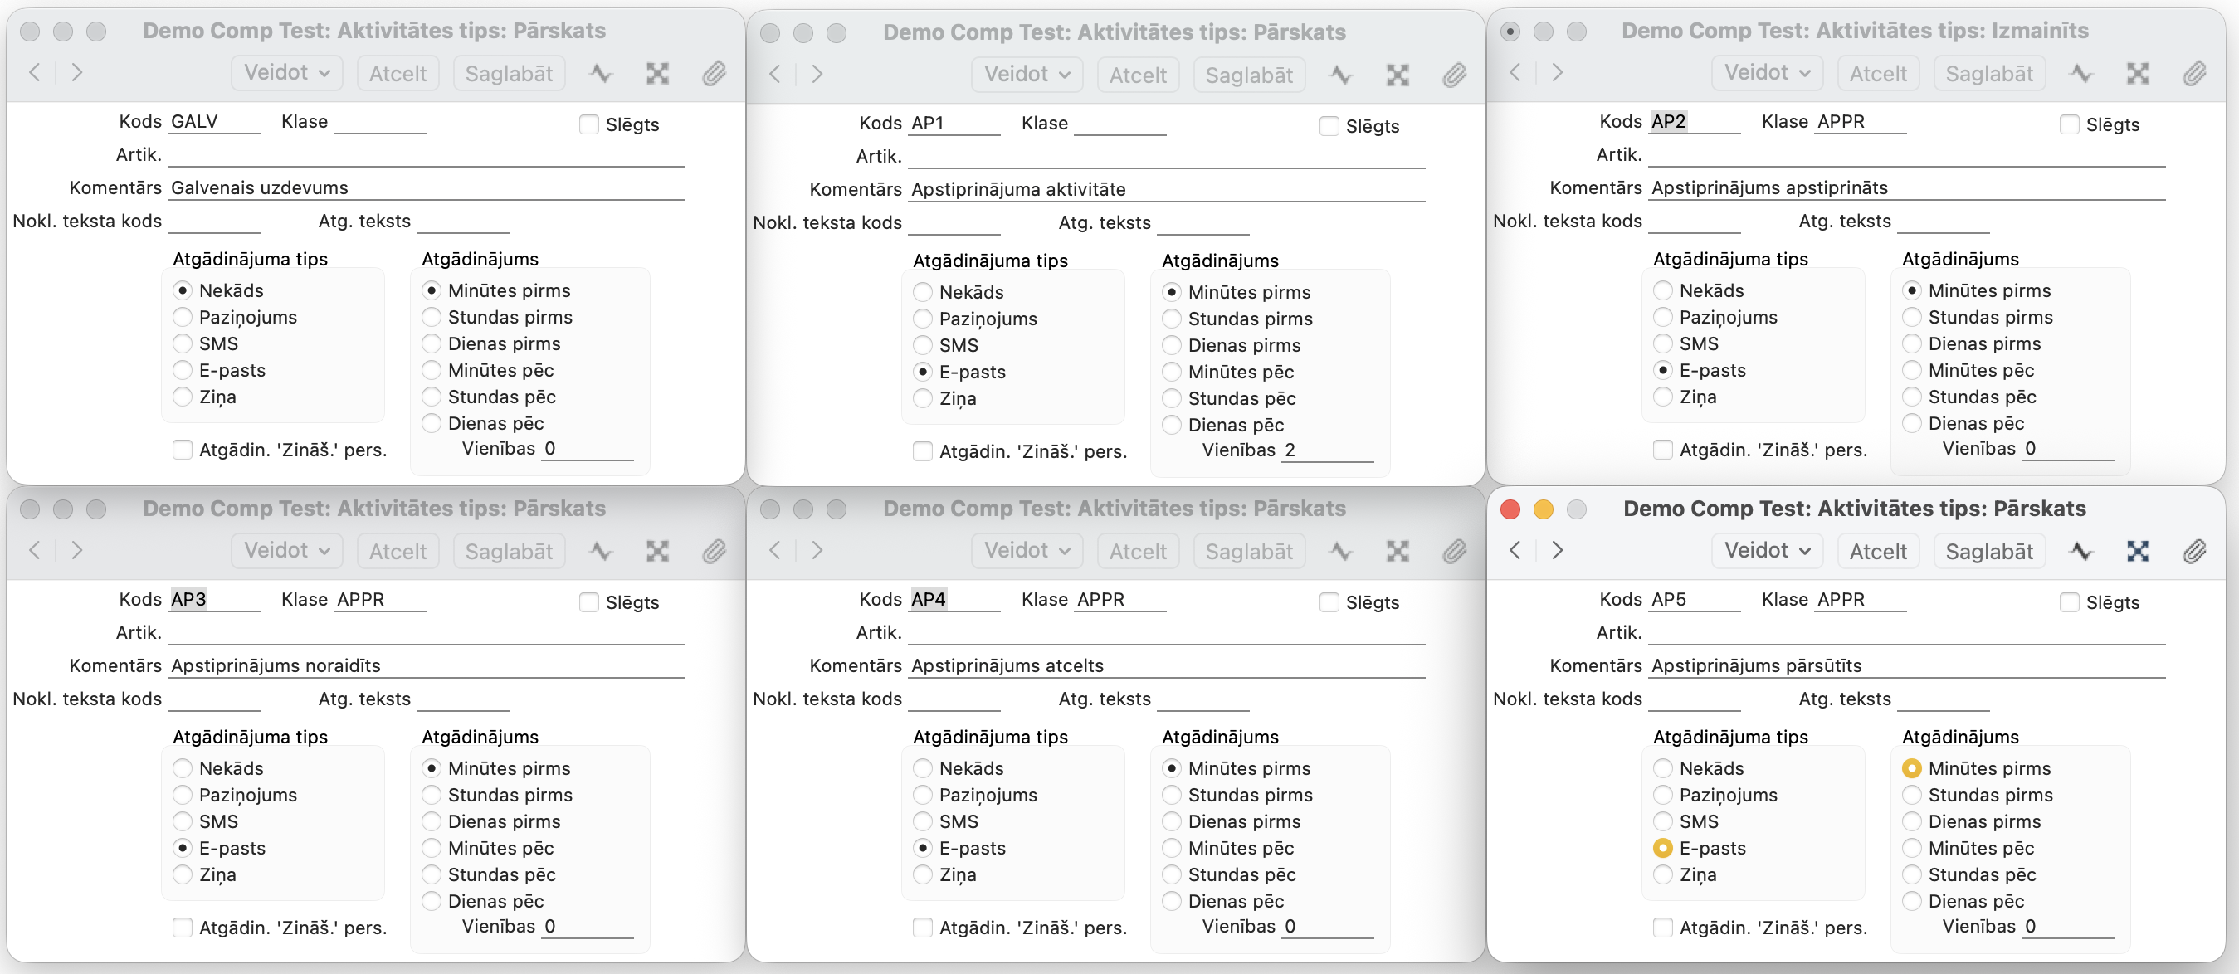
Task: Expand the Veidot menu in the AP3 window
Action: click(287, 551)
